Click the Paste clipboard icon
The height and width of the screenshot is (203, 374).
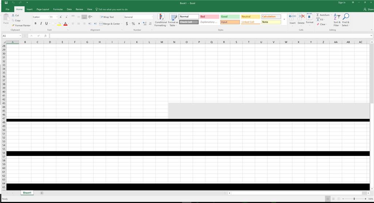6,18
